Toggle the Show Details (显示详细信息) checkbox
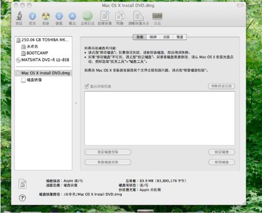Image resolution: width=262 pixels, height=213 pixels. pyautogui.click(x=86, y=86)
